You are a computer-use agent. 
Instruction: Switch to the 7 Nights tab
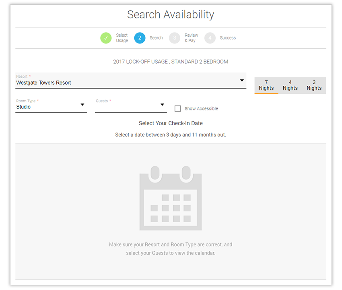point(266,85)
